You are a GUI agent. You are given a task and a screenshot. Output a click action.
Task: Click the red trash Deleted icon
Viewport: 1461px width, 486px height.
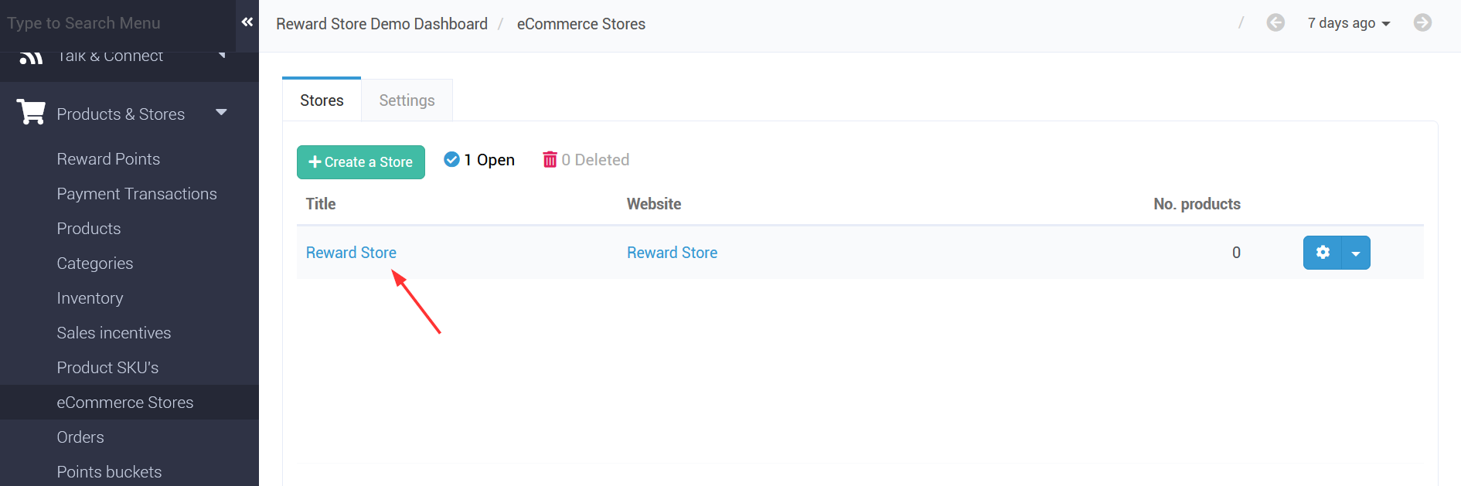pyautogui.click(x=550, y=160)
